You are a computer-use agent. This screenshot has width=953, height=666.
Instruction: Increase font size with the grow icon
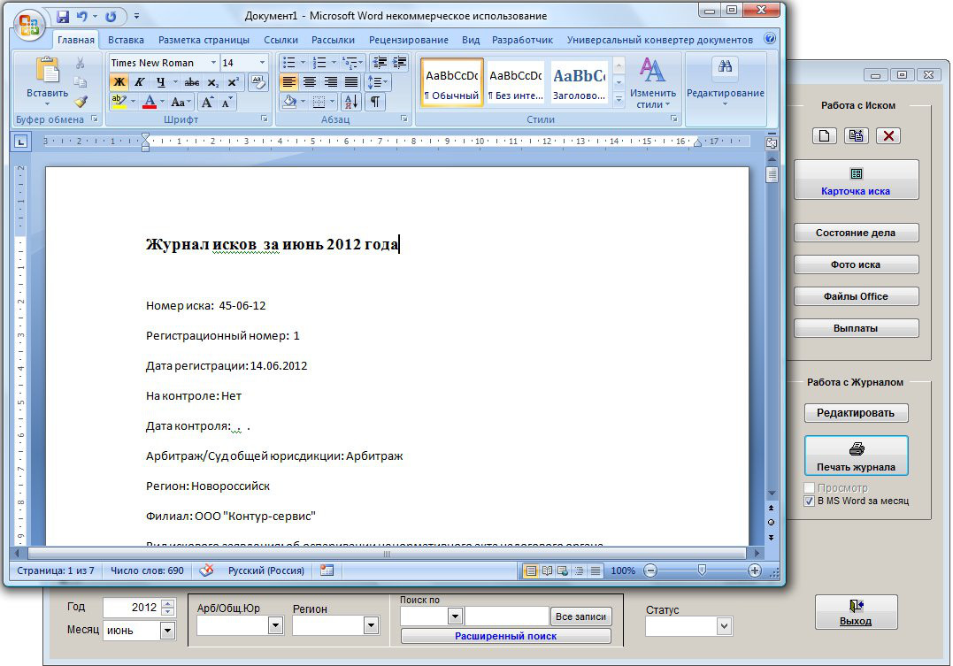tap(207, 102)
